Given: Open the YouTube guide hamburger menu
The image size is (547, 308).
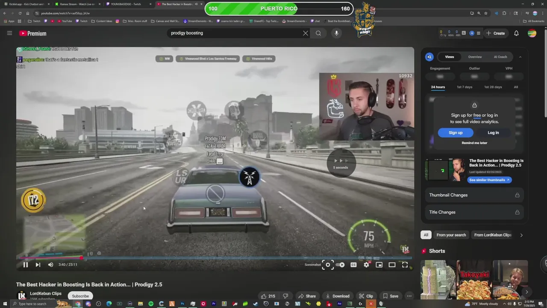Looking at the screenshot, I should coord(9,33).
